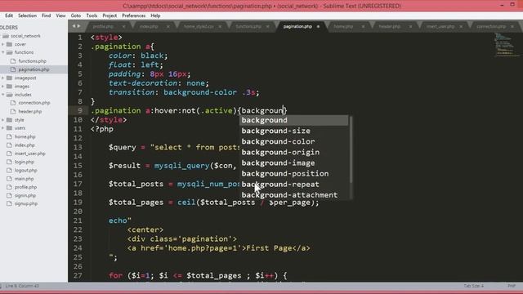Screen dimensions: 523x294
Task: Open the Goto menu
Action: (76, 16)
